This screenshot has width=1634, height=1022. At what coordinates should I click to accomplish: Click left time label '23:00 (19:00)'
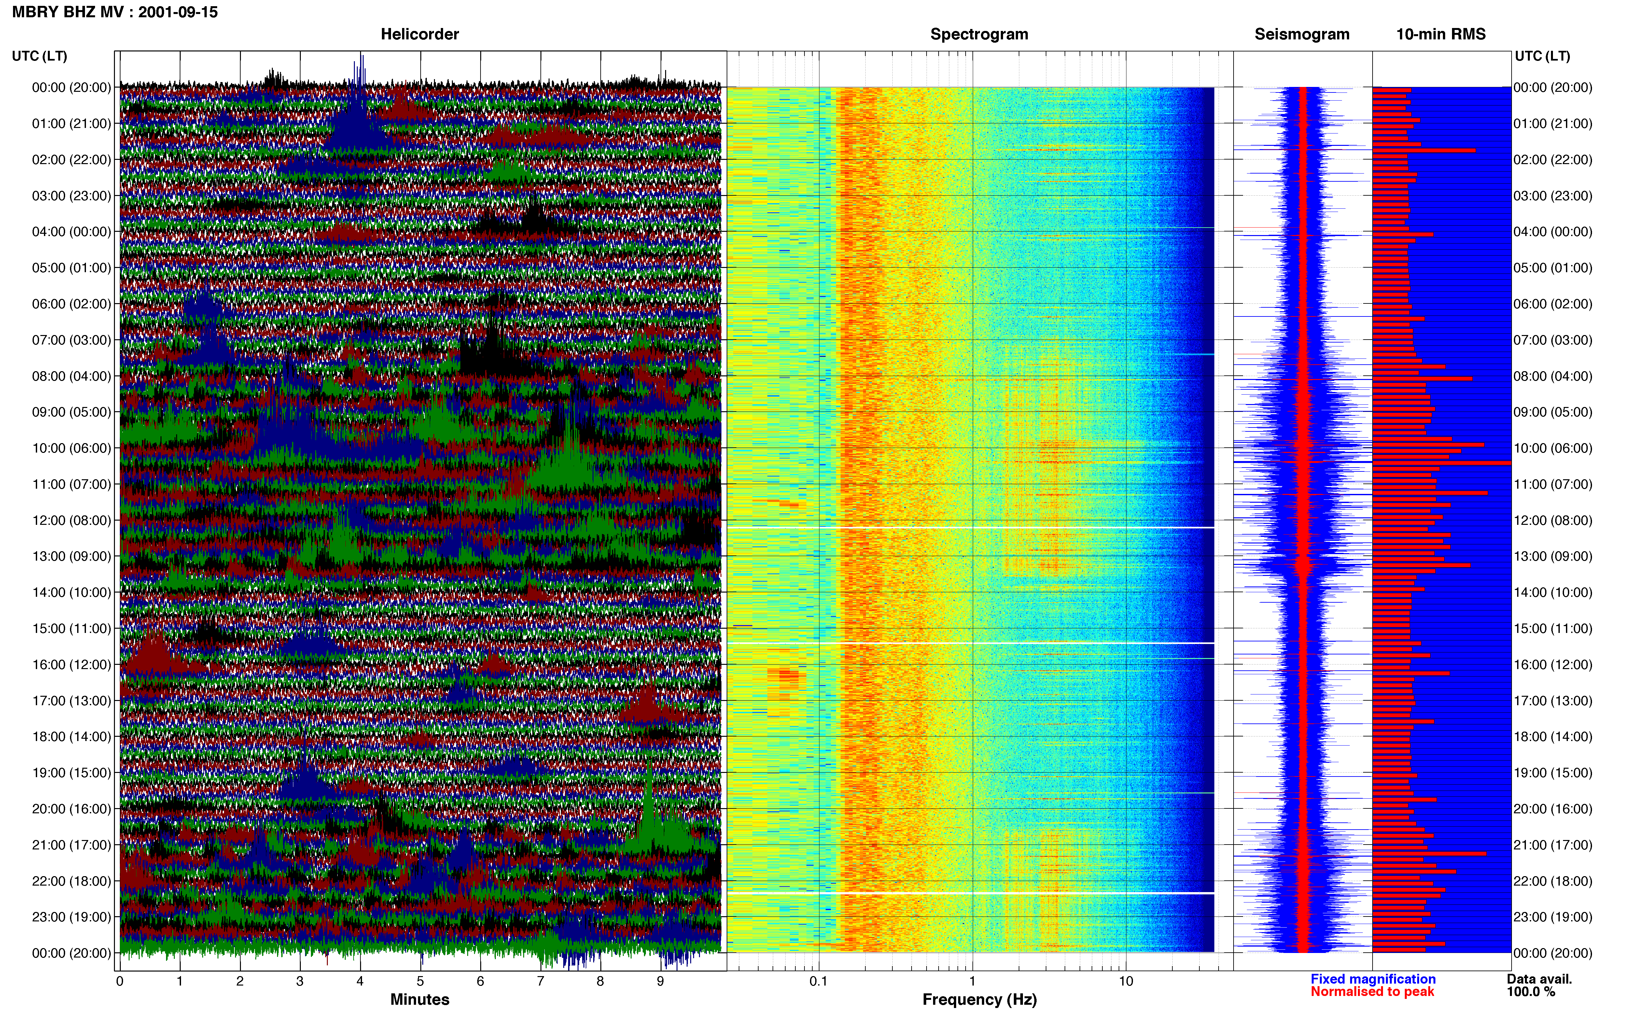point(72,917)
